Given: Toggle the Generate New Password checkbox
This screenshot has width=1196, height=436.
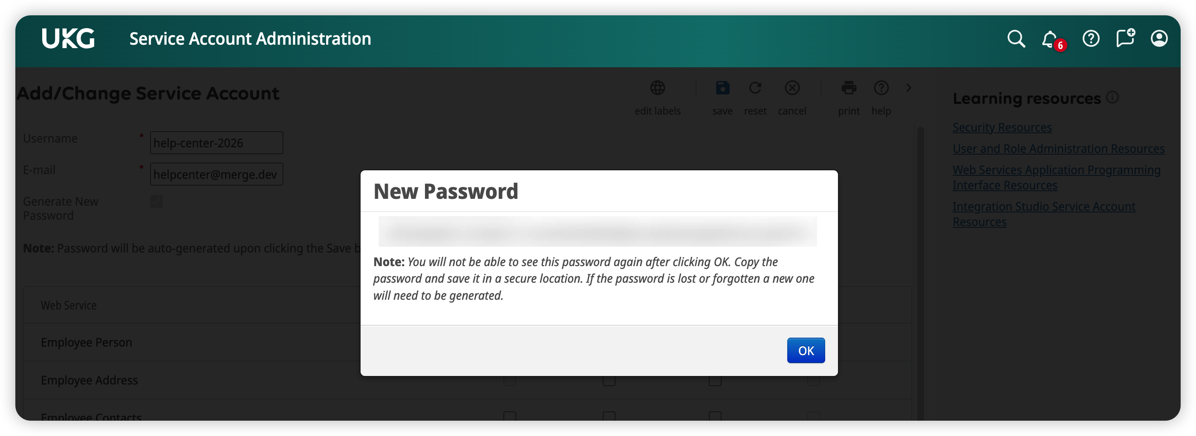Looking at the screenshot, I should click(x=156, y=202).
